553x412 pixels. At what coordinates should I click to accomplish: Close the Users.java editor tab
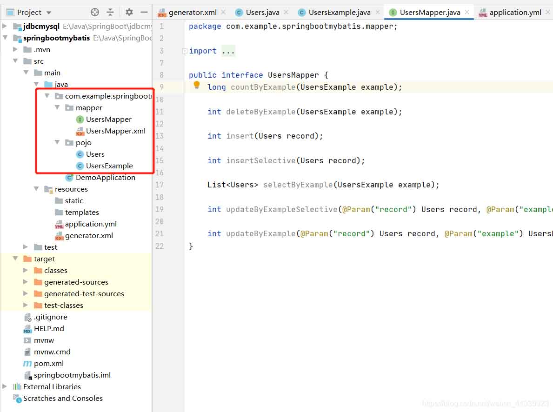pyautogui.click(x=286, y=13)
